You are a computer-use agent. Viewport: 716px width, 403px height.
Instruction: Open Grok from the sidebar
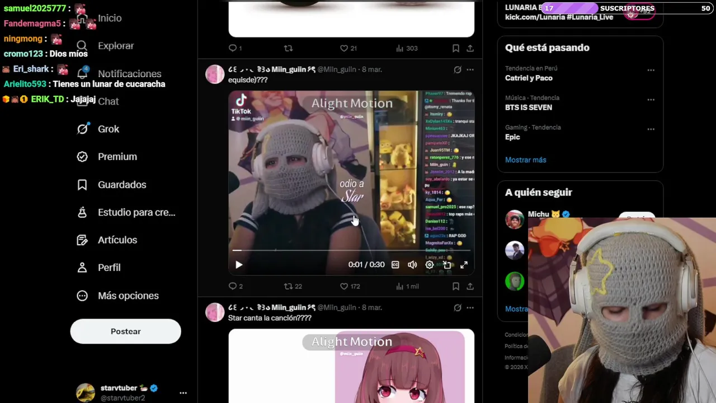pos(109,129)
